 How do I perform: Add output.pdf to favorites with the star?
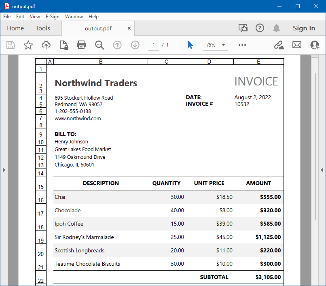(28, 45)
